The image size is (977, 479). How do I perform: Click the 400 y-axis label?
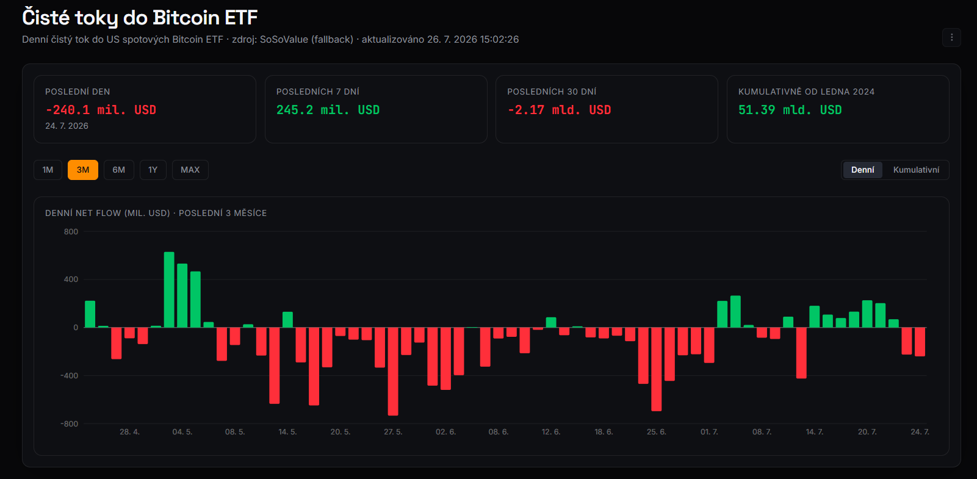(x=71, y=279)
